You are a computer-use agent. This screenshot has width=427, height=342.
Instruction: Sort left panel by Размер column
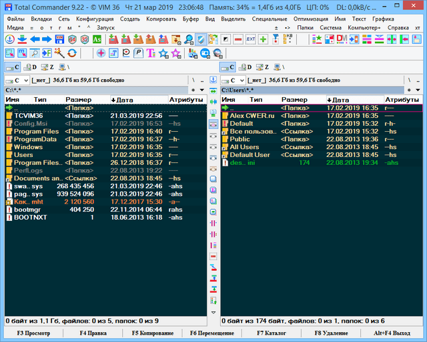(77, 99)
